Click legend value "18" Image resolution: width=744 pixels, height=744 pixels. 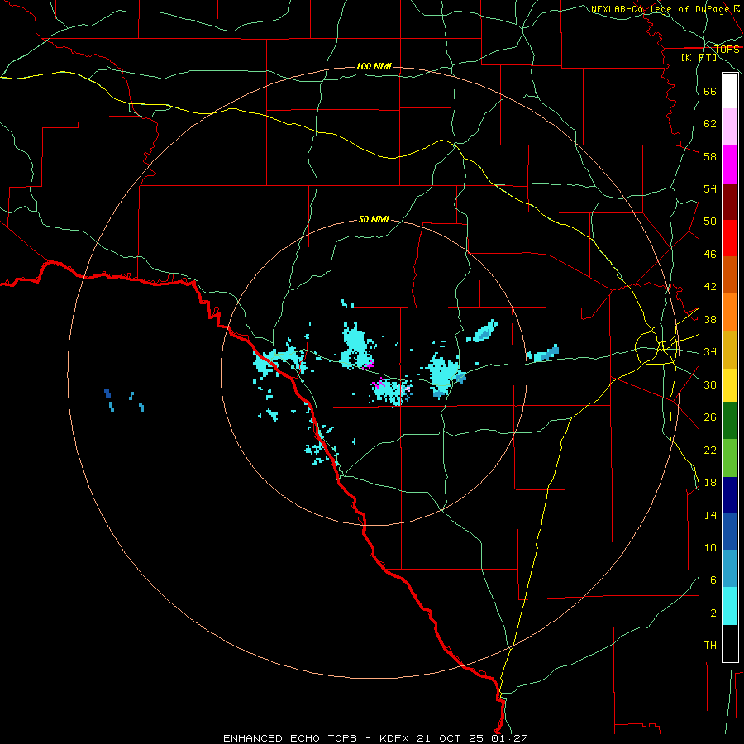coord(710,483)
